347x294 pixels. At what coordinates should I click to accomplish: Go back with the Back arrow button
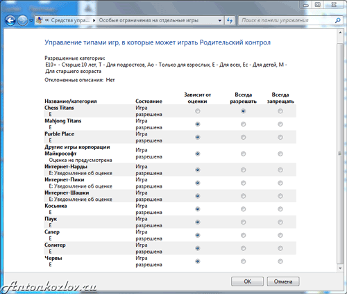point(10,21)
